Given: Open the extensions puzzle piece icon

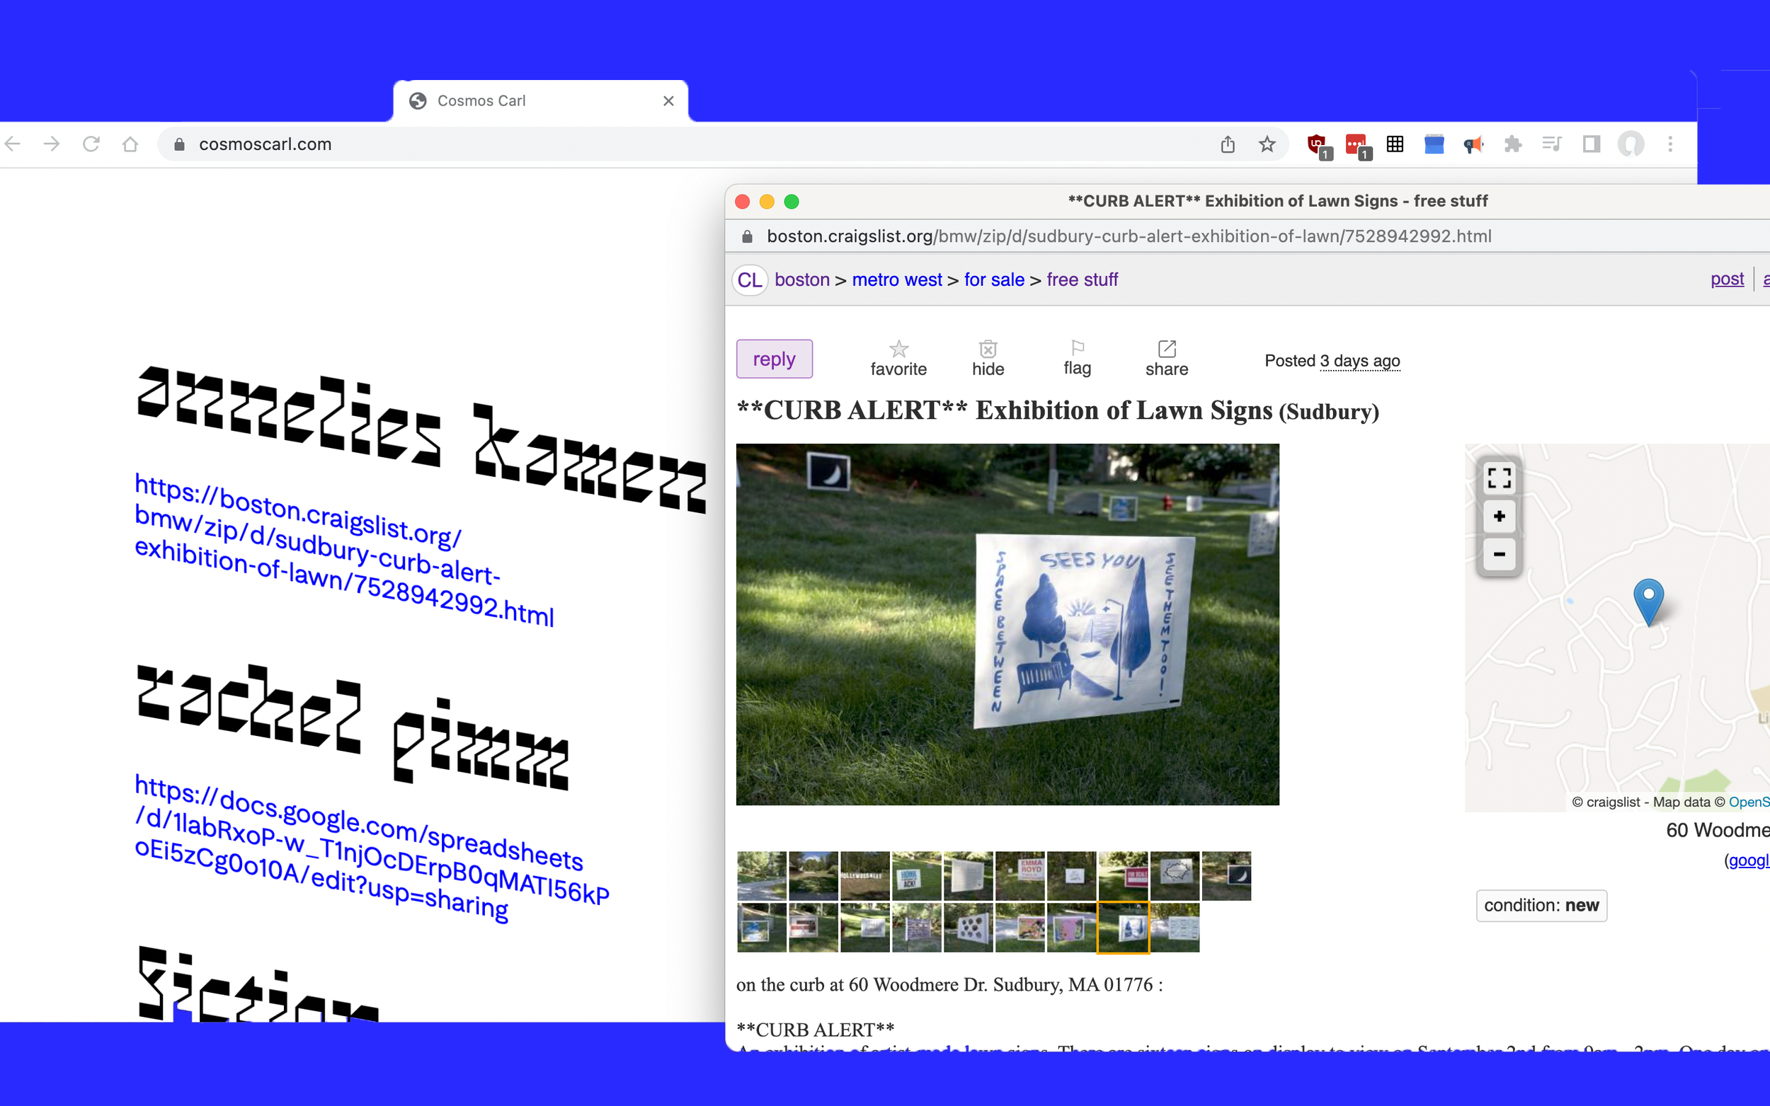Looking at the screenshot, I should (x=1512, y=144).
